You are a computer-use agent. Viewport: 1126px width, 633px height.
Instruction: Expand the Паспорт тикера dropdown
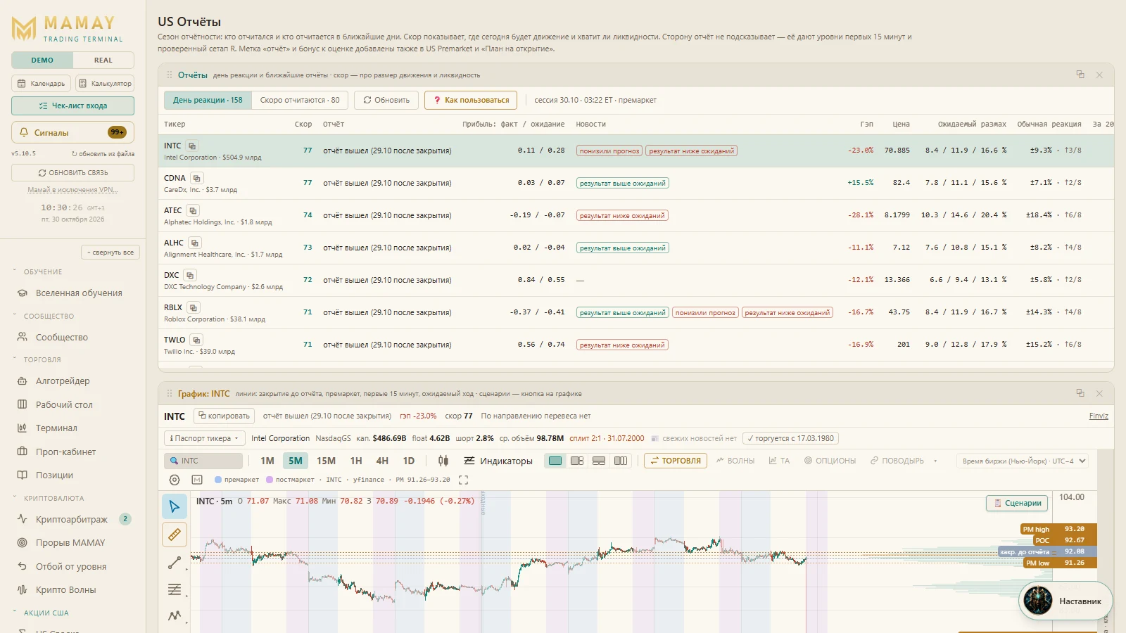205,438
